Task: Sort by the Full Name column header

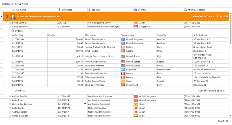Action: (x=34, y=10)
